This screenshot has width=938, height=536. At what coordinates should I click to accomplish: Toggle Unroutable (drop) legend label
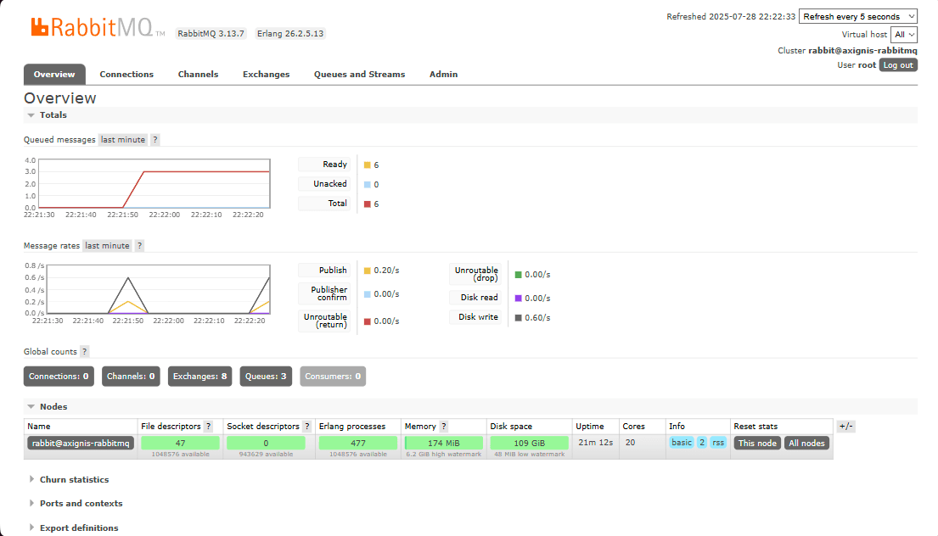[x=475, y=274]
